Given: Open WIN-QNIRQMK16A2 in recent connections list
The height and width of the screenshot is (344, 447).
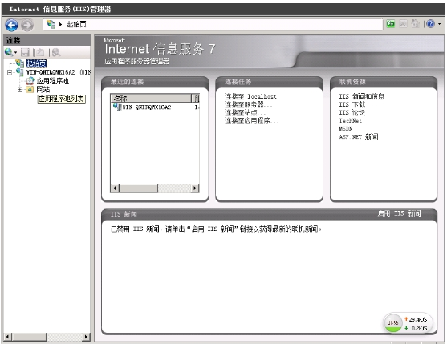Looking at the screenshot, I should 147,107.
